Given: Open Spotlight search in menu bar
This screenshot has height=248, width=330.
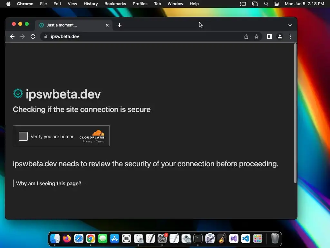Looking at the screenshot, I should pyautogui.click(x=266, y=4).
